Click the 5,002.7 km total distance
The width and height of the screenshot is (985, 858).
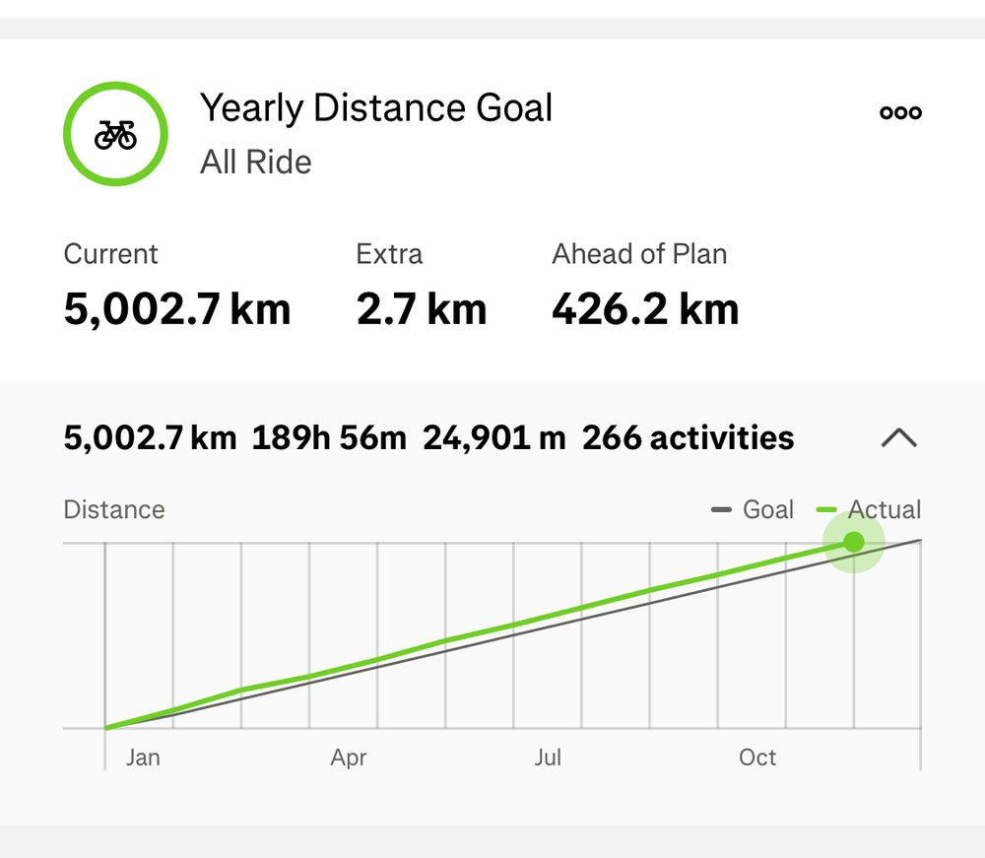tap(149, 437)
